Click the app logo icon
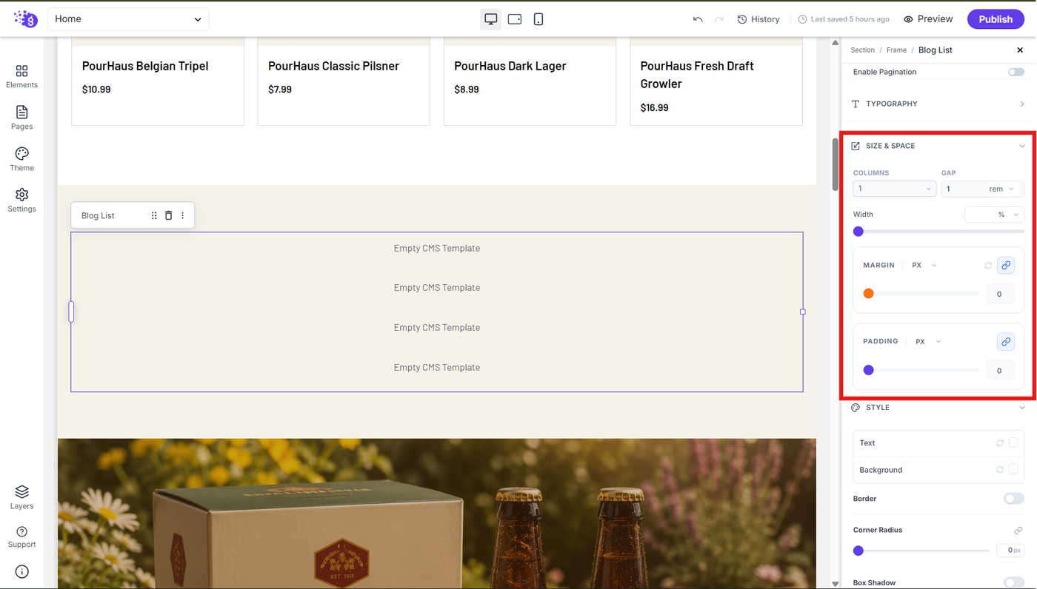 pos(26,18)
